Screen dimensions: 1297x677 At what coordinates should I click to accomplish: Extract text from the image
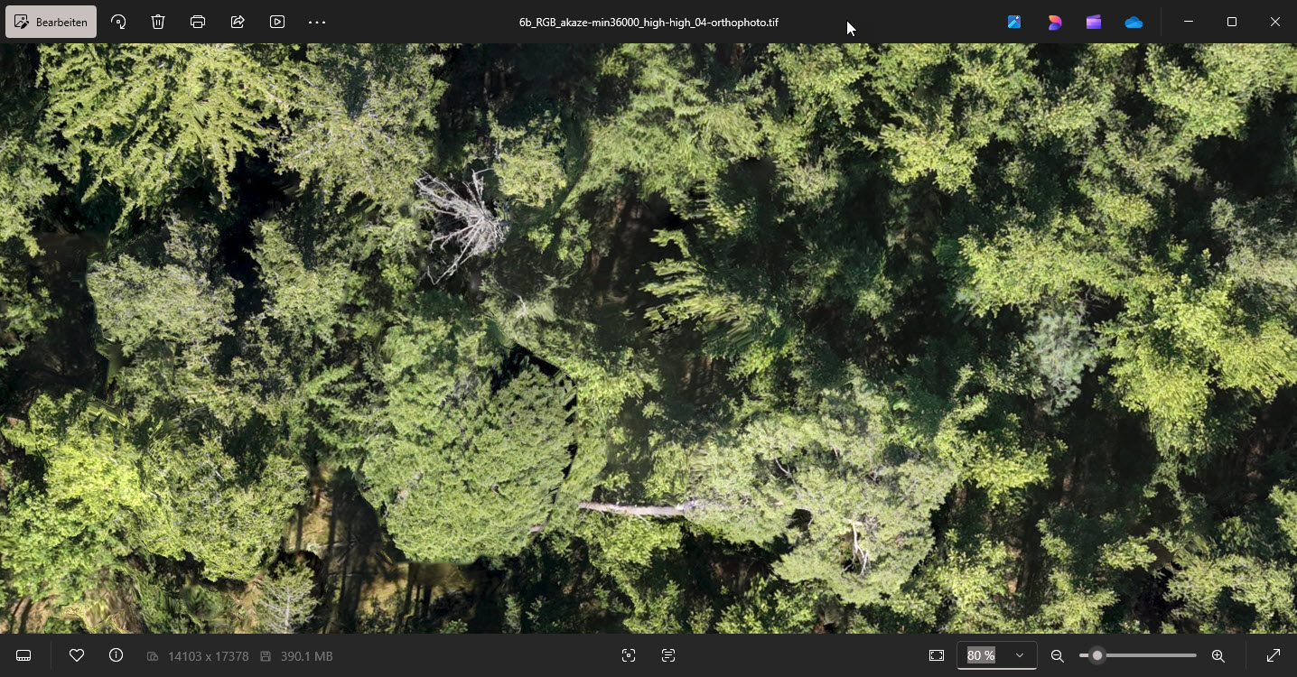pyautogui.click(x=668, y=655)
